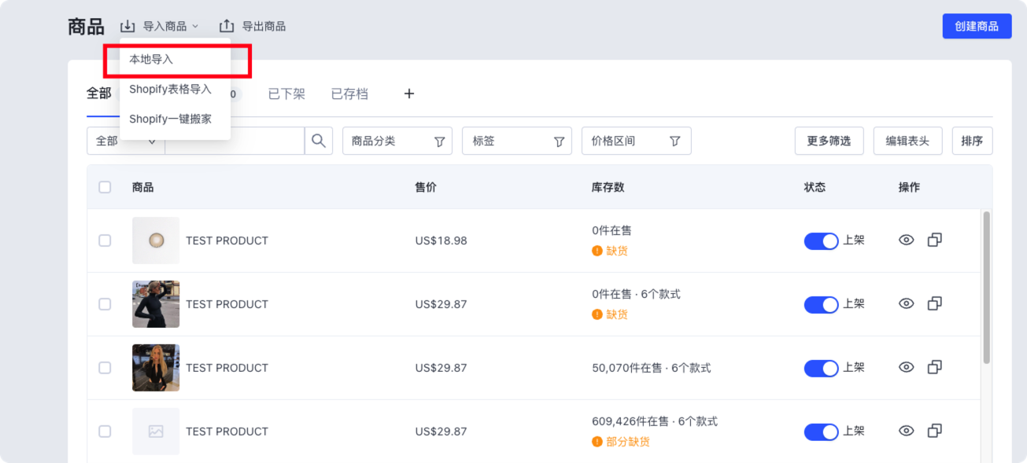Click the 更多筛选 button
Image resolution: width=1027 pixels, height=463 pixels.
coord(829,141)
